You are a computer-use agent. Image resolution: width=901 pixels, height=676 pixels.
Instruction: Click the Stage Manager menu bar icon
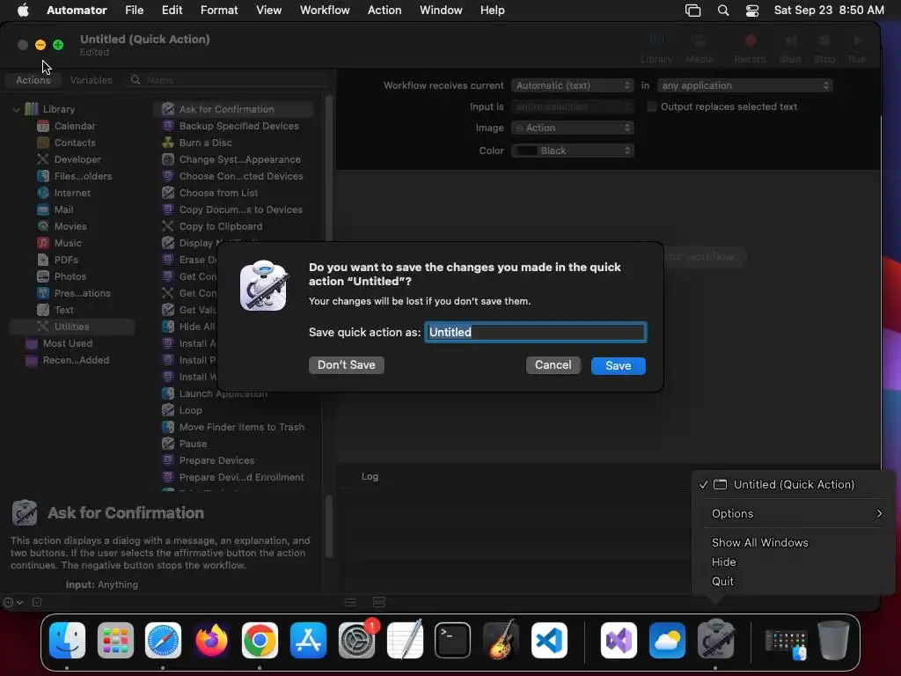pos(693,11)
